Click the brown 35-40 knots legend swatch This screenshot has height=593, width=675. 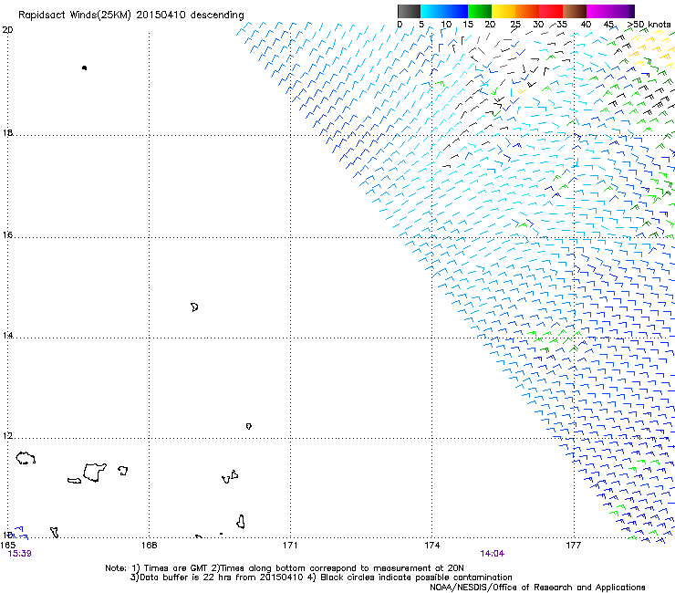575,11
